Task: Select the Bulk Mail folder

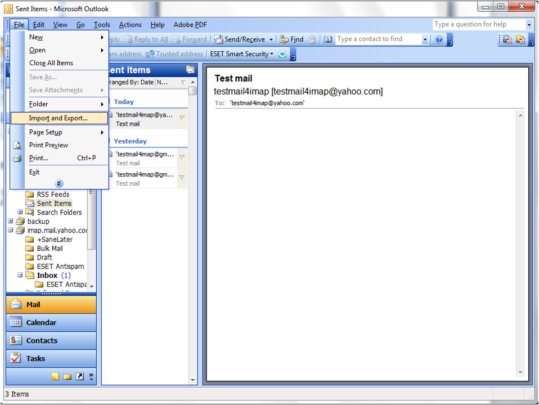Action: [x=50, y=249]
